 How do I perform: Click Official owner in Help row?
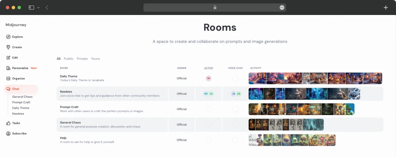point(181,140)
